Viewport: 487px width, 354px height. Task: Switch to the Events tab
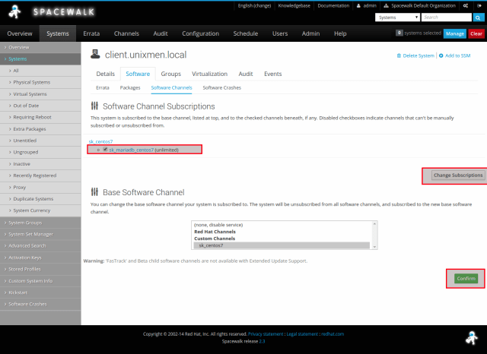(x=272, y=74)
